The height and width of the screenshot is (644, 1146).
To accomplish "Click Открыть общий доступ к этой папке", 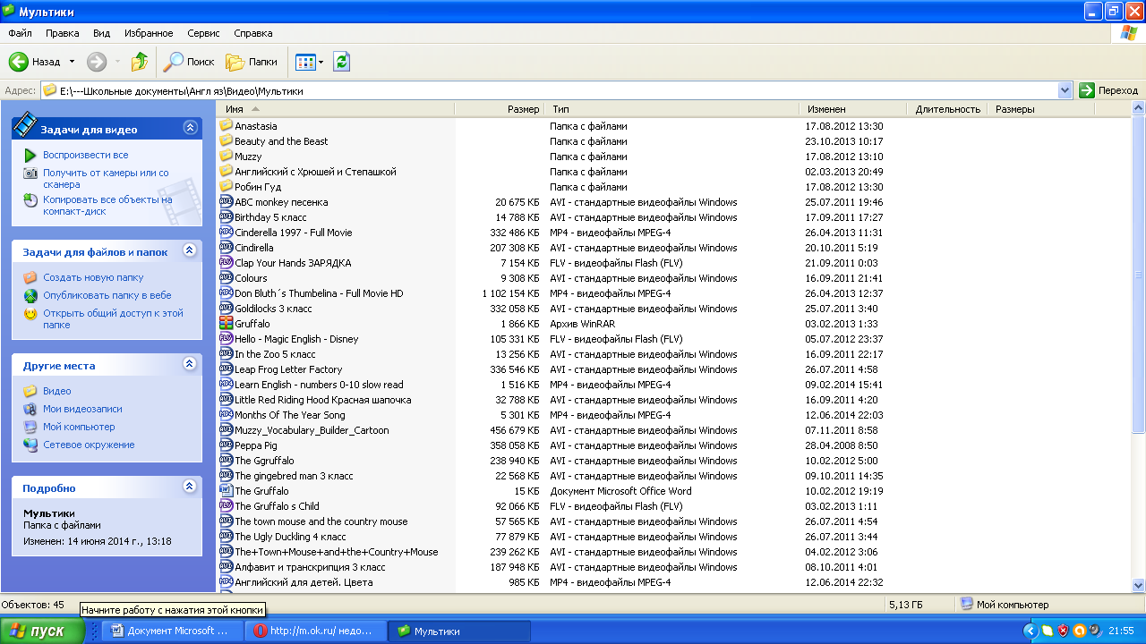I will tap(113, 319).
